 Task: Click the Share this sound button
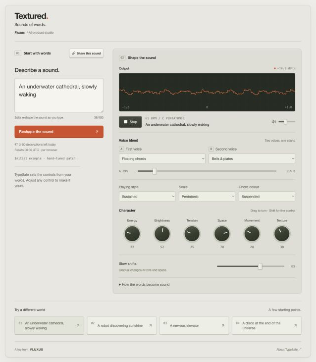(x=86, y=53)
